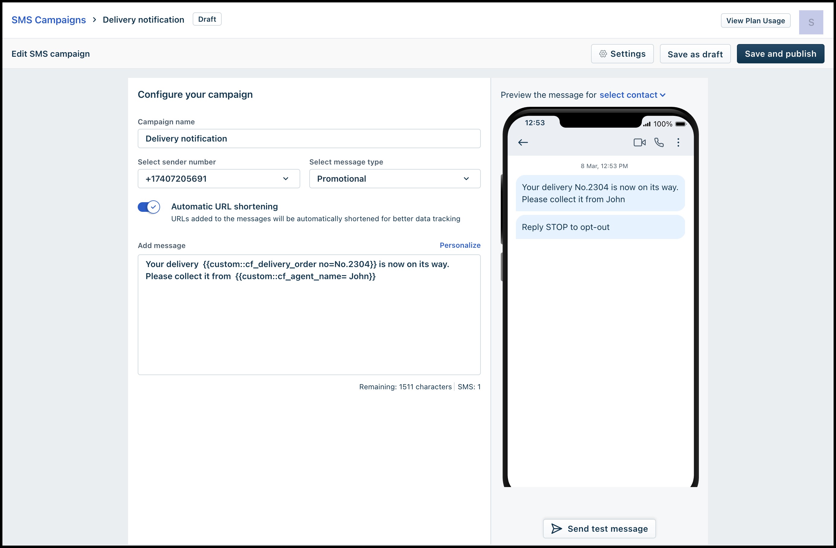
Task: Click the battery icon in phone status bar
Action: [680, 124]
